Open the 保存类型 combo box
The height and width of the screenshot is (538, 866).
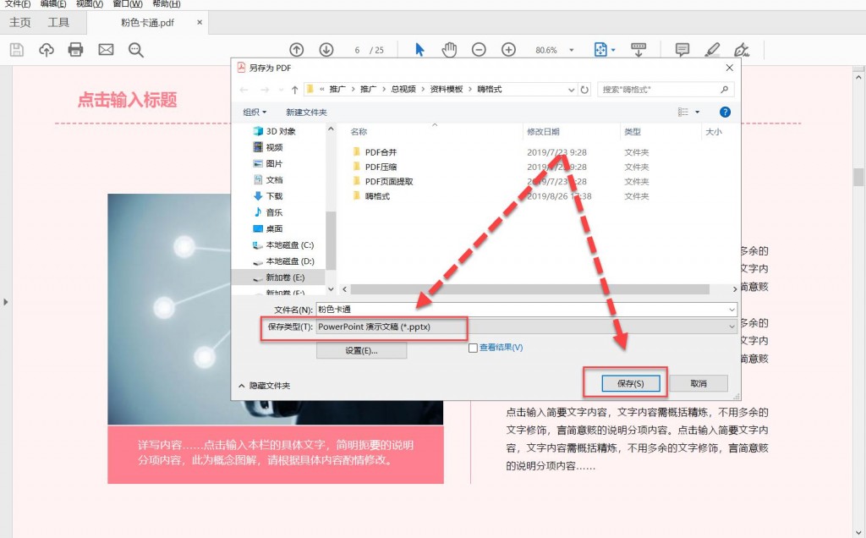(526, 327)
